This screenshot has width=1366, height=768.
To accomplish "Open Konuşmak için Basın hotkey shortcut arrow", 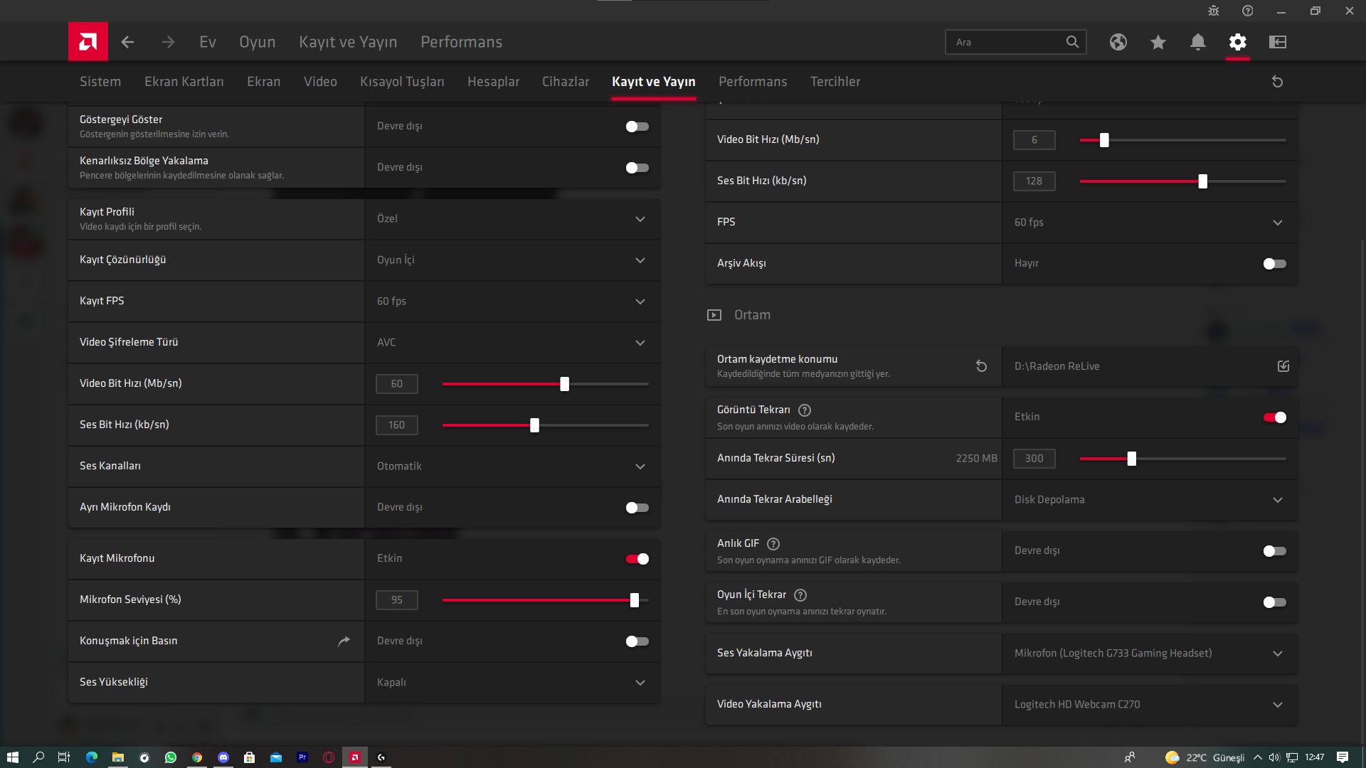I will point(344,641).
